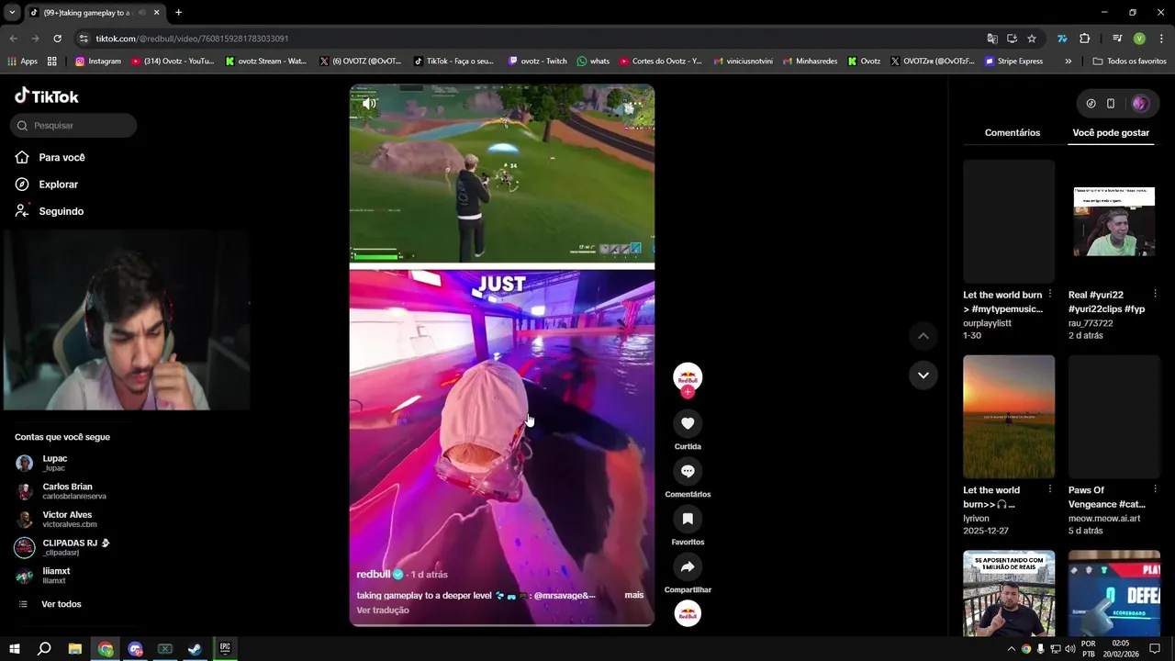
Task: Show hidden system tray icons chevron
Action: pyautogui.click(x=1013, y=649)
